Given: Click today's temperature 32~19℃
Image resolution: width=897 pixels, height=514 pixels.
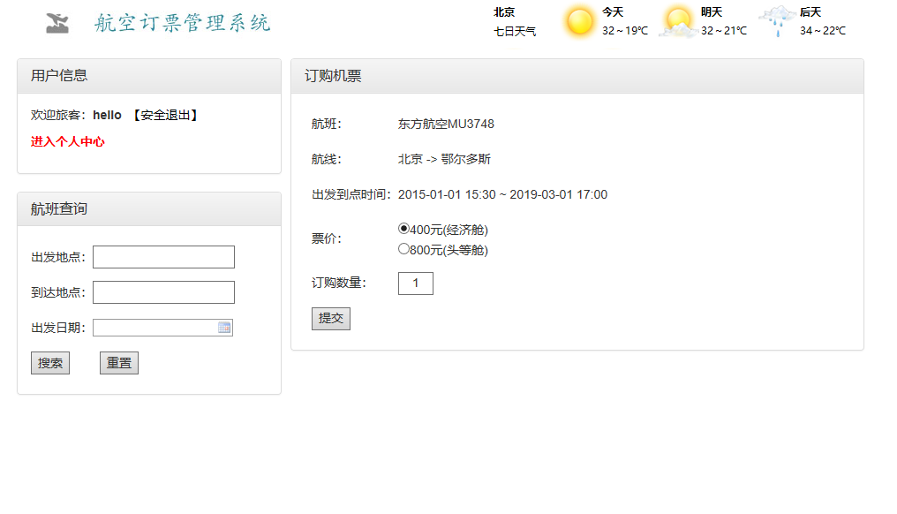Looking at the screenshot, I should click(x=625, y=31).
